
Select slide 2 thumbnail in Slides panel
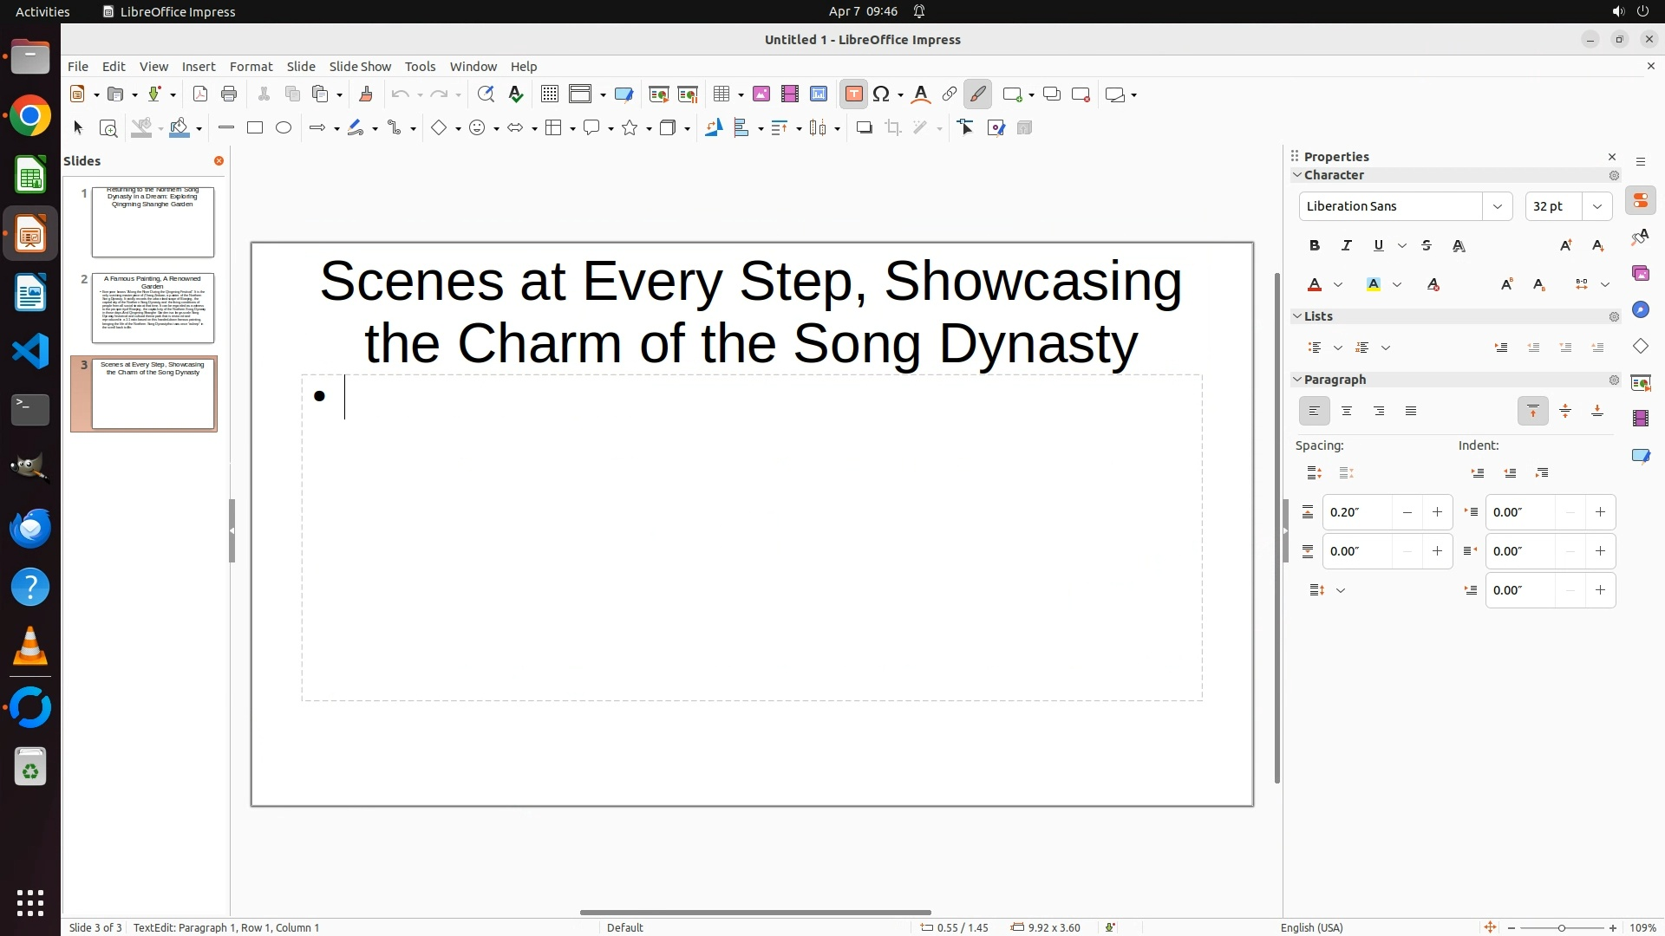click(153, 308)
